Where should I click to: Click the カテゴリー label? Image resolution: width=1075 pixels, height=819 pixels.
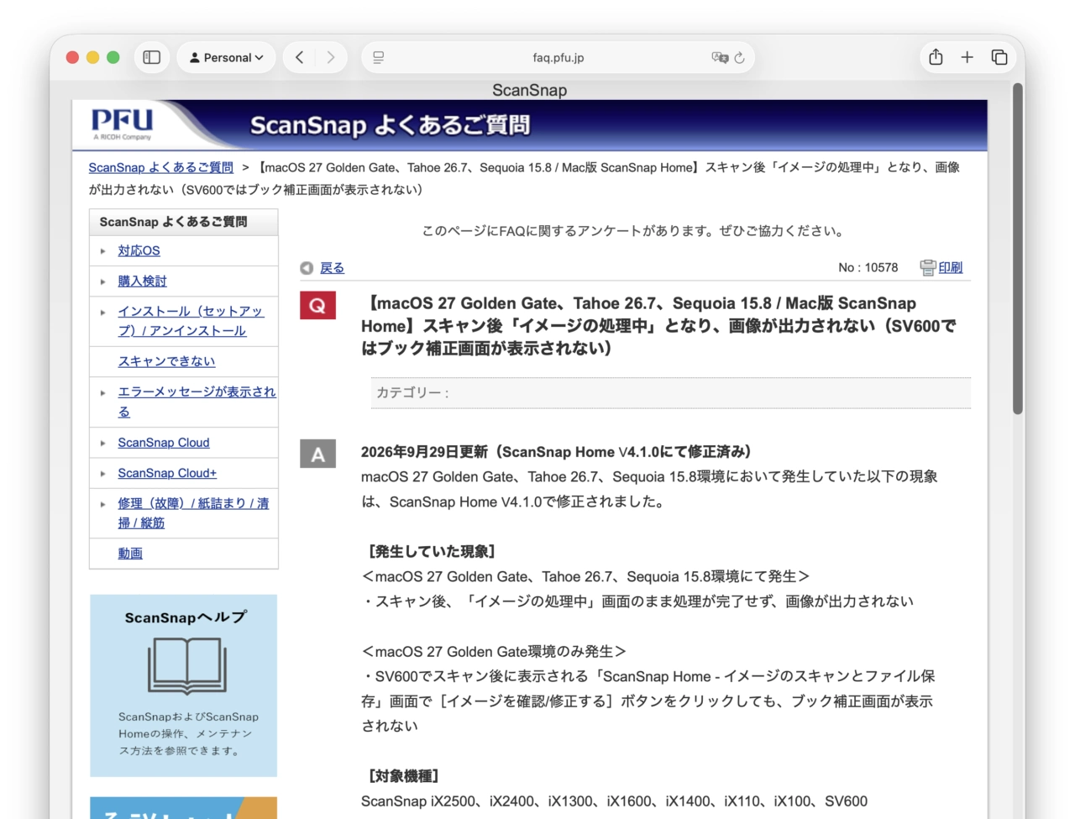point(412,392)
